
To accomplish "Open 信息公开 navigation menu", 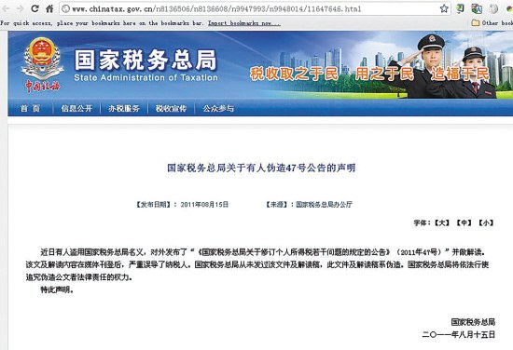I will pos(76,108).
